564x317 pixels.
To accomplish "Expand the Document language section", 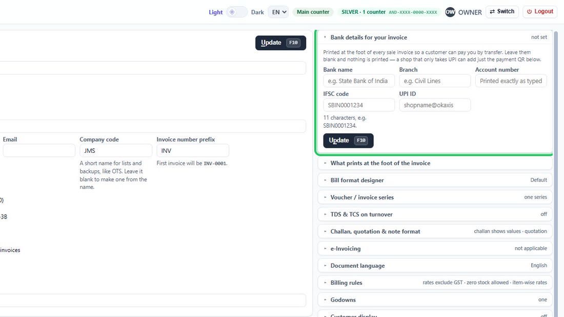I will click(x=435, y=266).
